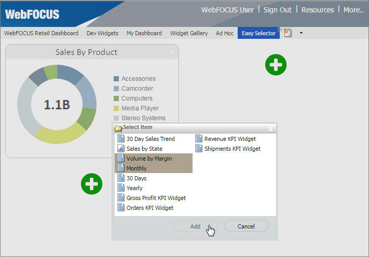369x257 pixels.
Task: Select the Sales by State chart icon
Action: 121,149
